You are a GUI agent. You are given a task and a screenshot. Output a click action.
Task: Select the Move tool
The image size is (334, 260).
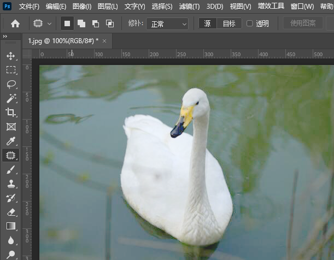11,56
